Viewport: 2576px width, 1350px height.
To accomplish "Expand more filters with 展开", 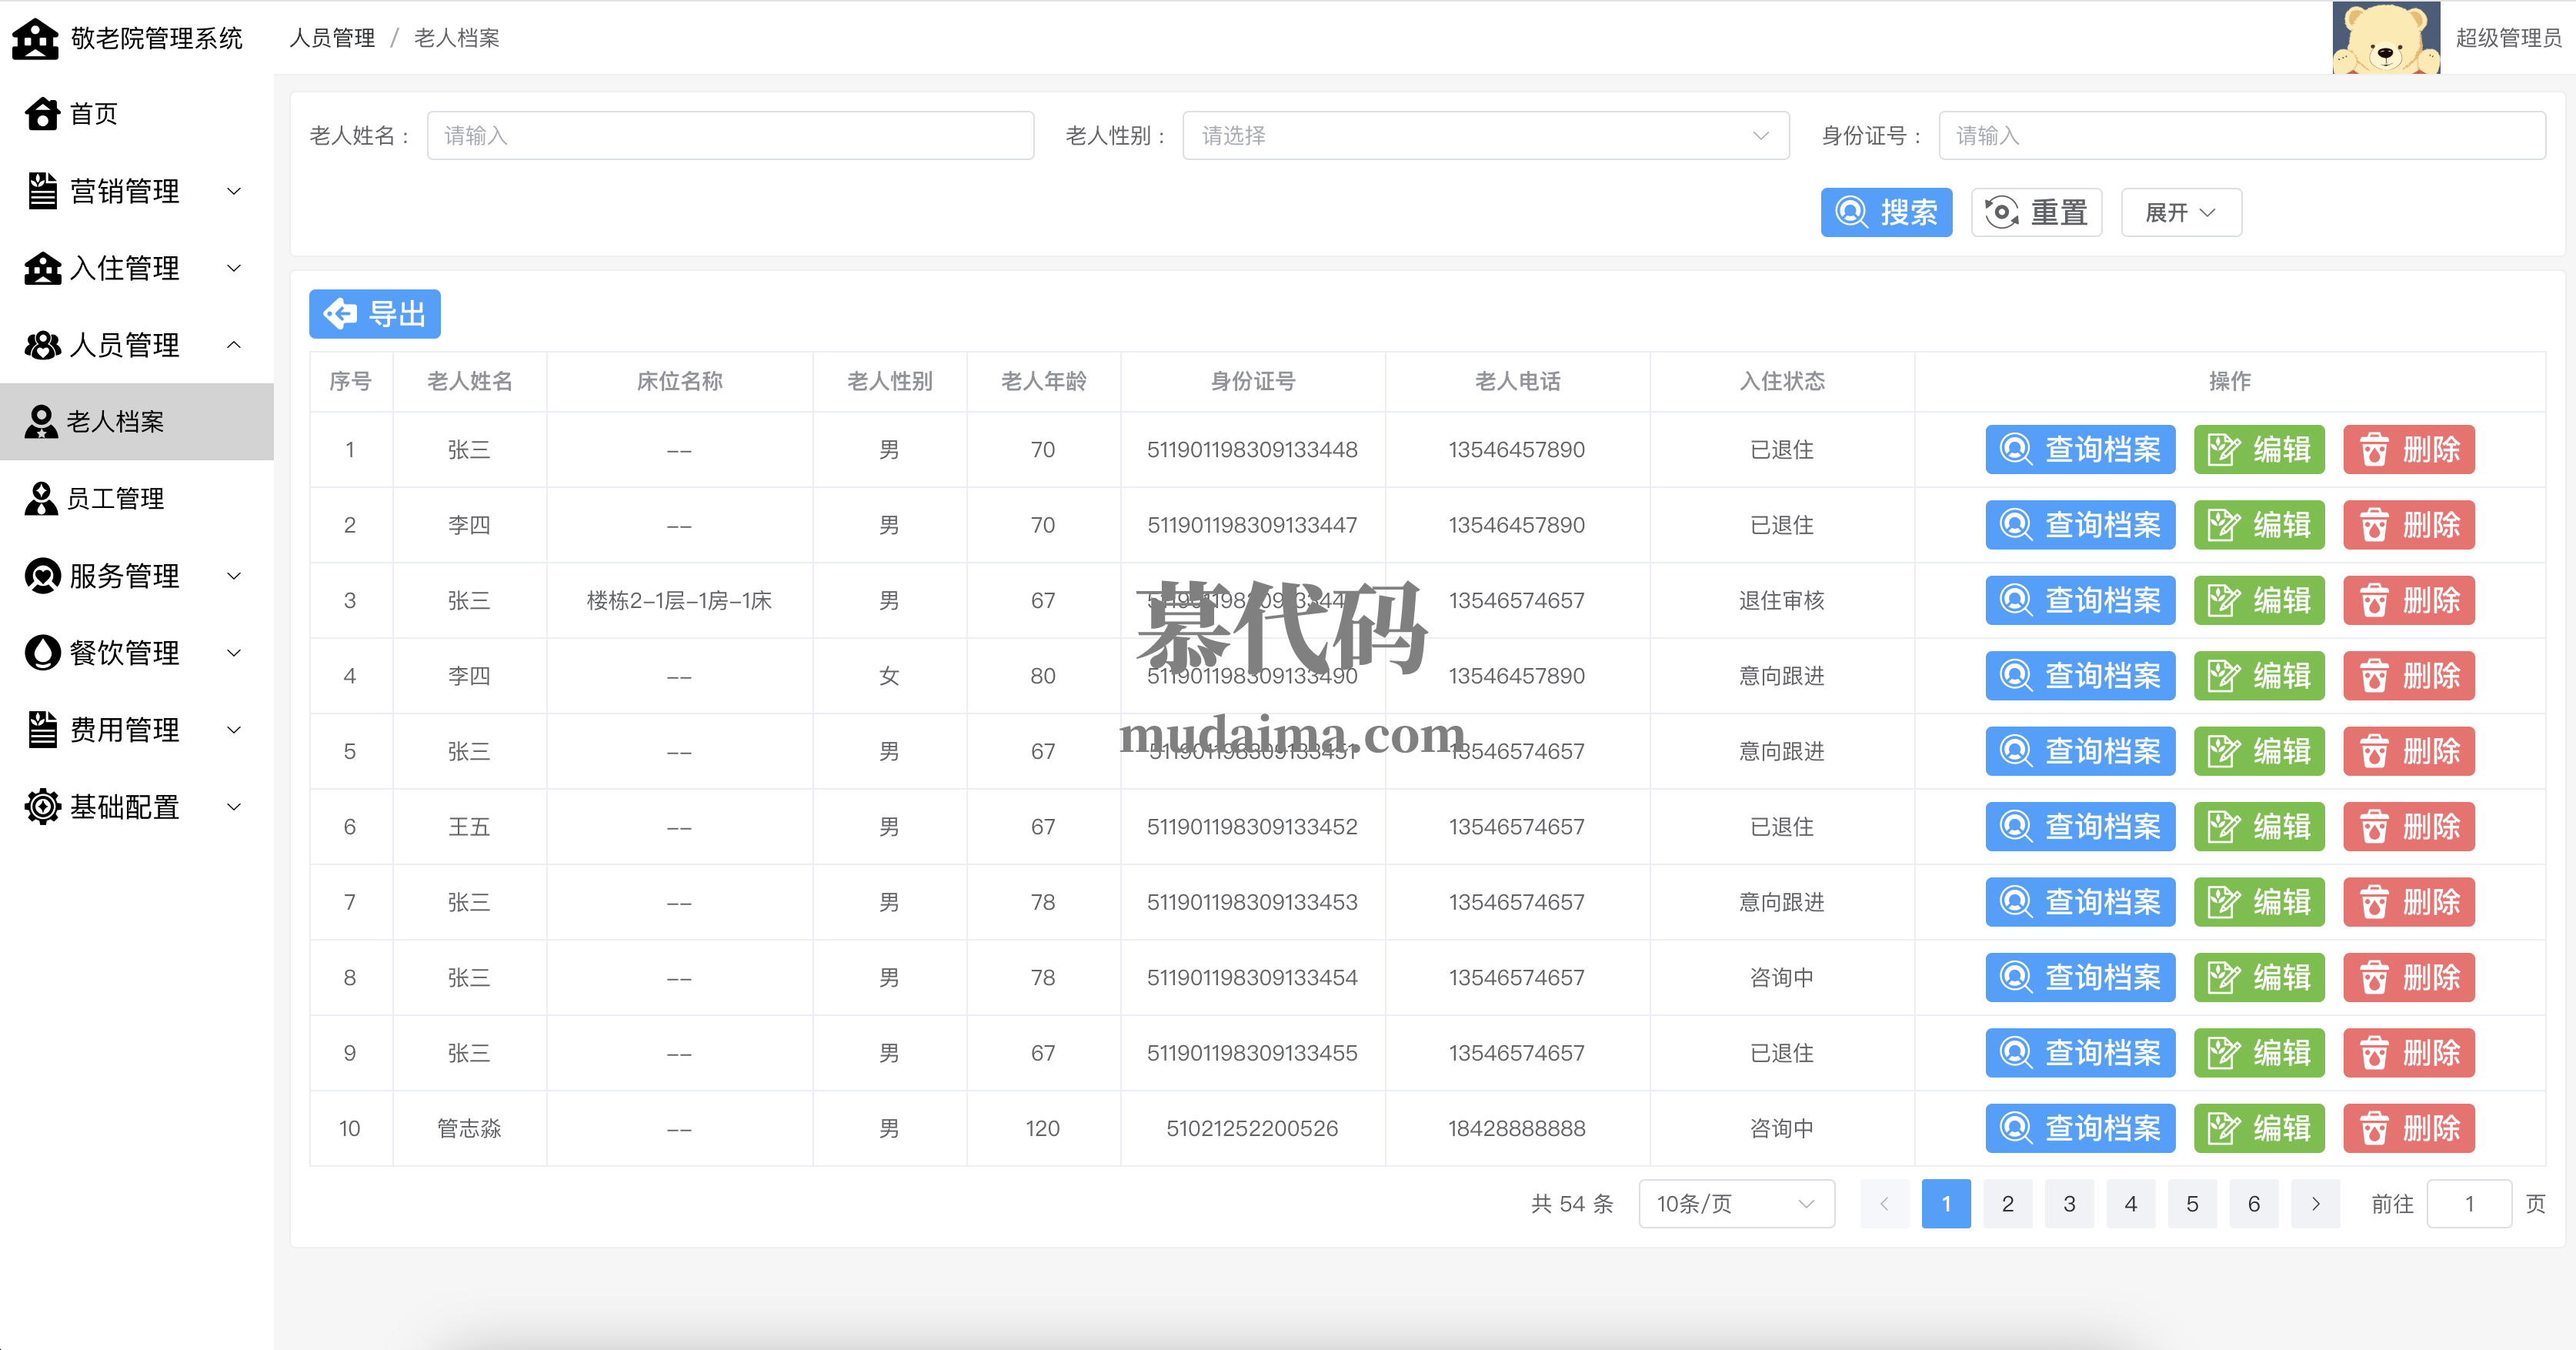I will coord(2180,213).
